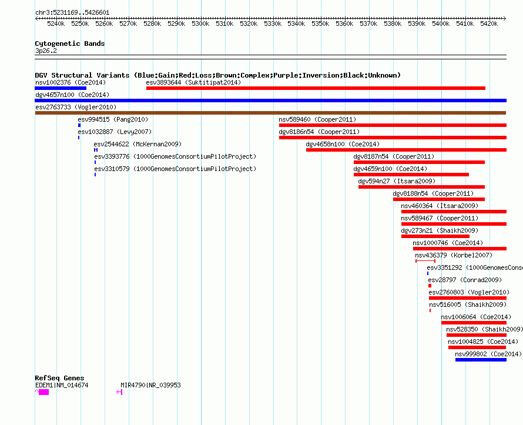Click nsv1000746 (Coe2014) label

[x=448, y=243]
